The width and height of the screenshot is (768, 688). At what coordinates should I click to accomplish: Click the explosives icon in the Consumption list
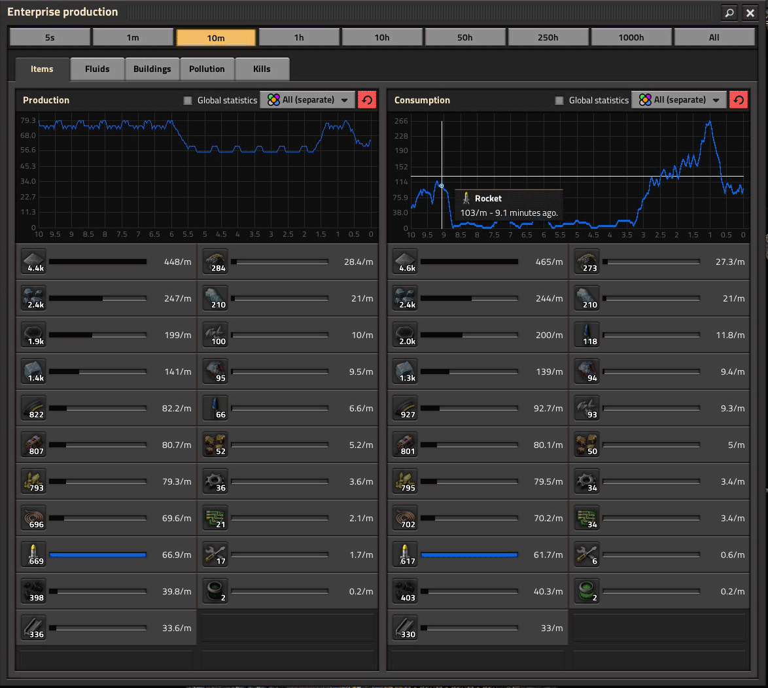tap(405, 445)
